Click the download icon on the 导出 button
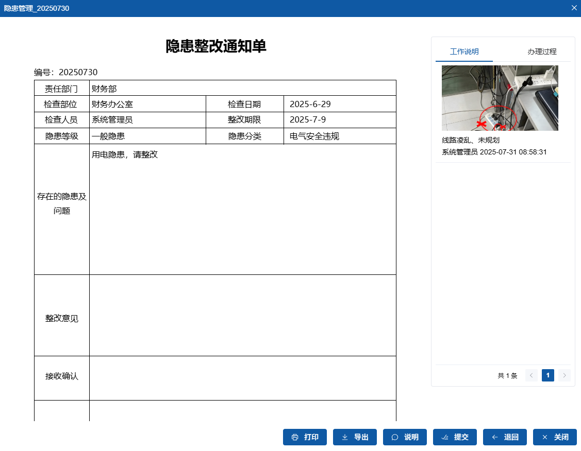 pos(345,437)
